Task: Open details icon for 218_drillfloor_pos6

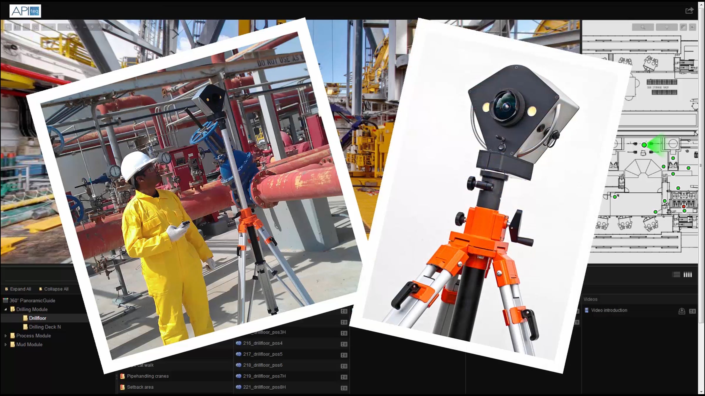Action: [x=344, y=366]
